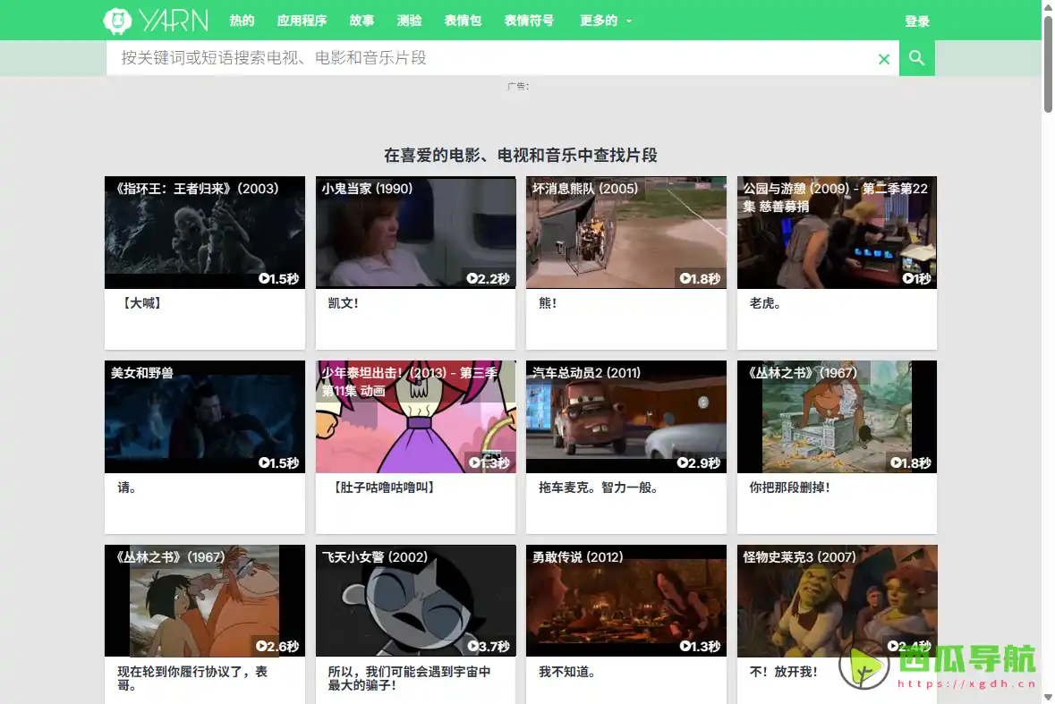Open the 更多的 dropdown menu
The width and height of the screenshot is (1055, 704).
click(x=597, y=20)
